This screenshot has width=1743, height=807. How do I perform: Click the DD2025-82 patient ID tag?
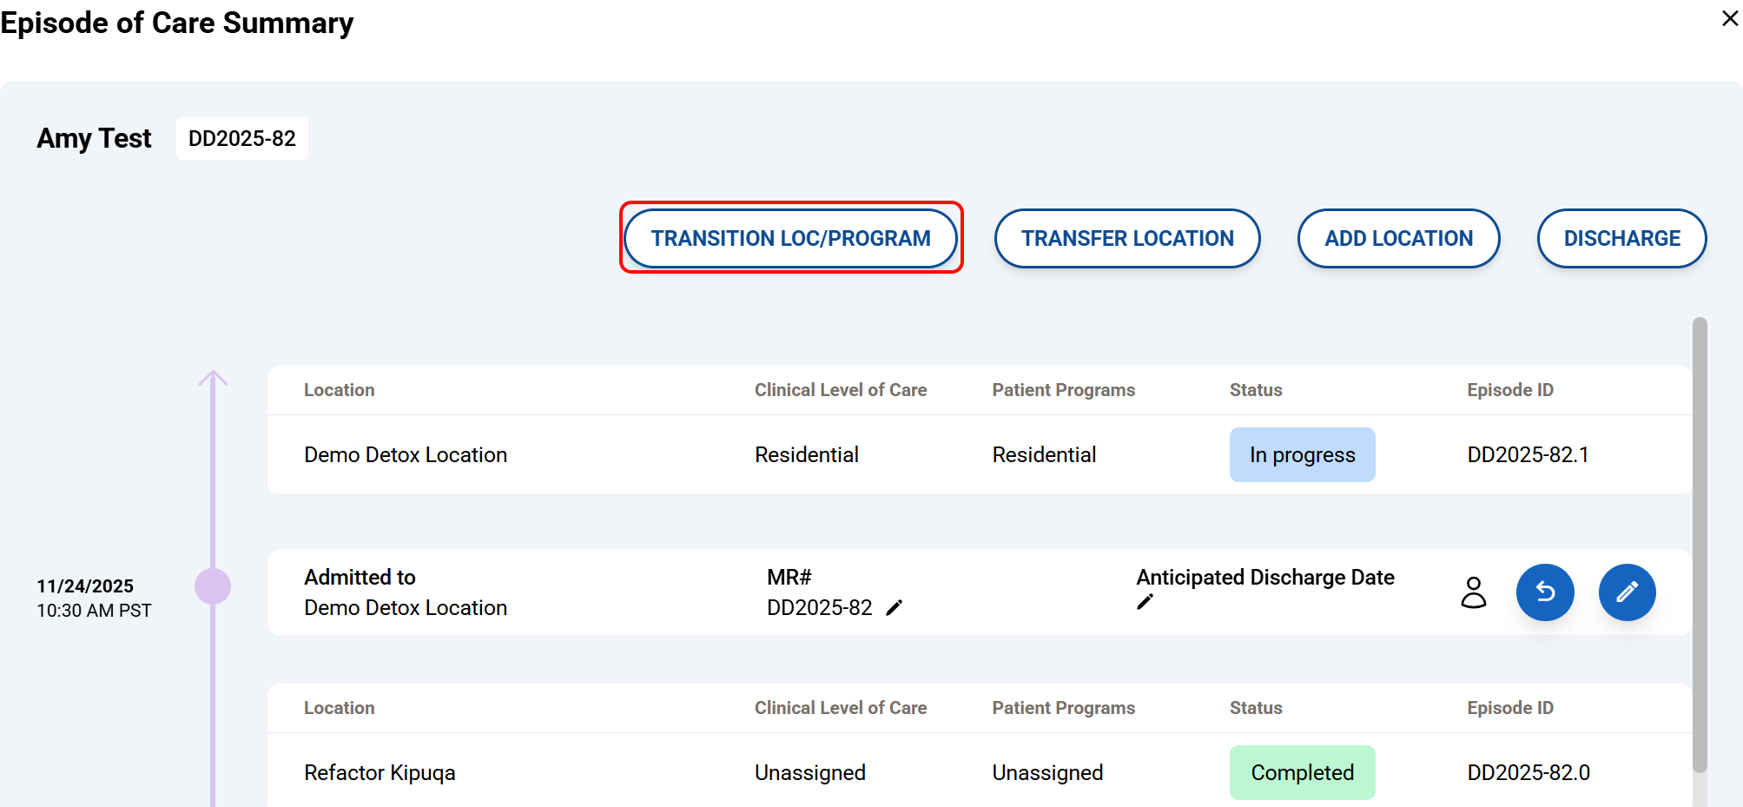point(241,139)
